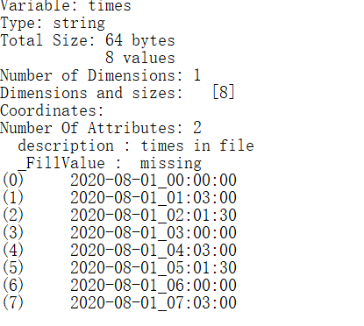Click timestamp 2020-08-01_05:01:30
364x326 pixels.
pos(153,268)
